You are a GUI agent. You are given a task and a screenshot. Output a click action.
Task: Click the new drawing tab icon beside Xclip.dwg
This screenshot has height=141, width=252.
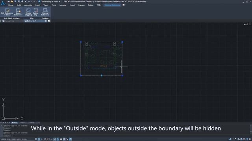pos(49,21)
